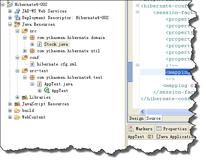Collapse the conf source folder
206x163 pixels.
17,57
